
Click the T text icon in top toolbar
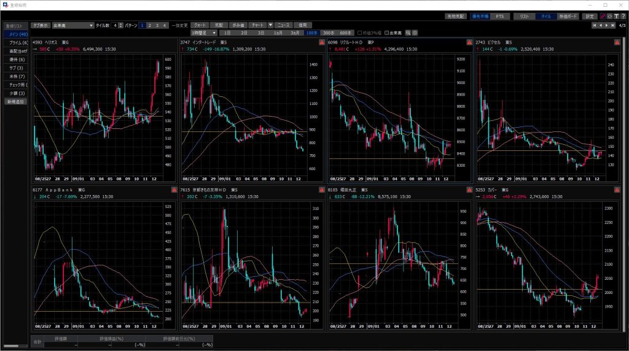point(616,16)
